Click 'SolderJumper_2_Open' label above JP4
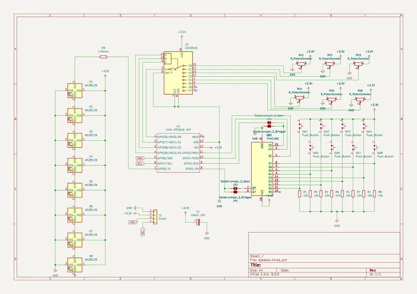Screen dimensions: 417x294 (x=269, y=116)
